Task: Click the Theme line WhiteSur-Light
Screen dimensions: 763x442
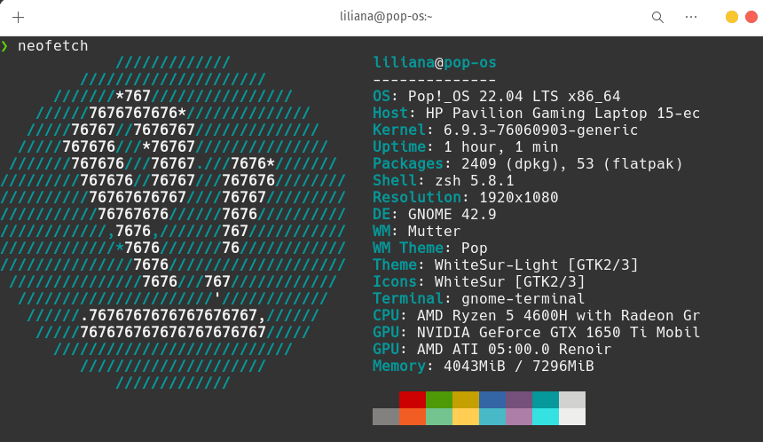Action: pyautogui.click(x=505, y=264)
